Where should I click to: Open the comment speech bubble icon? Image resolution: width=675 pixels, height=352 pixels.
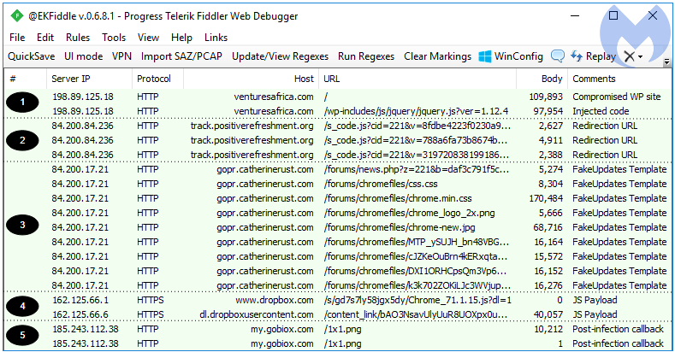[x=558, y=56]
